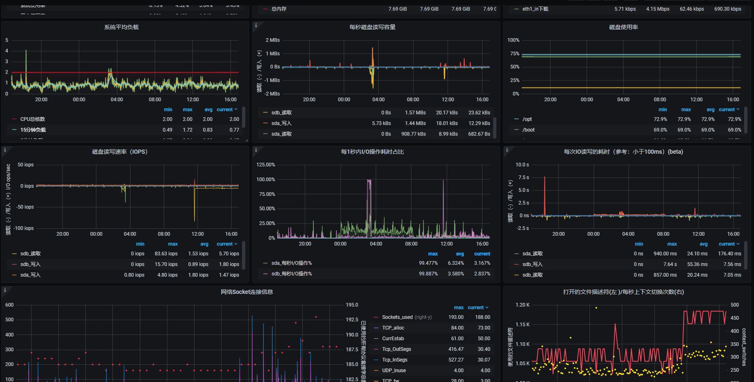Sort 系统平均负载 legend by min
Image resolution: width=754 pixels, height=382 pixels.
(x=168, y=109)
